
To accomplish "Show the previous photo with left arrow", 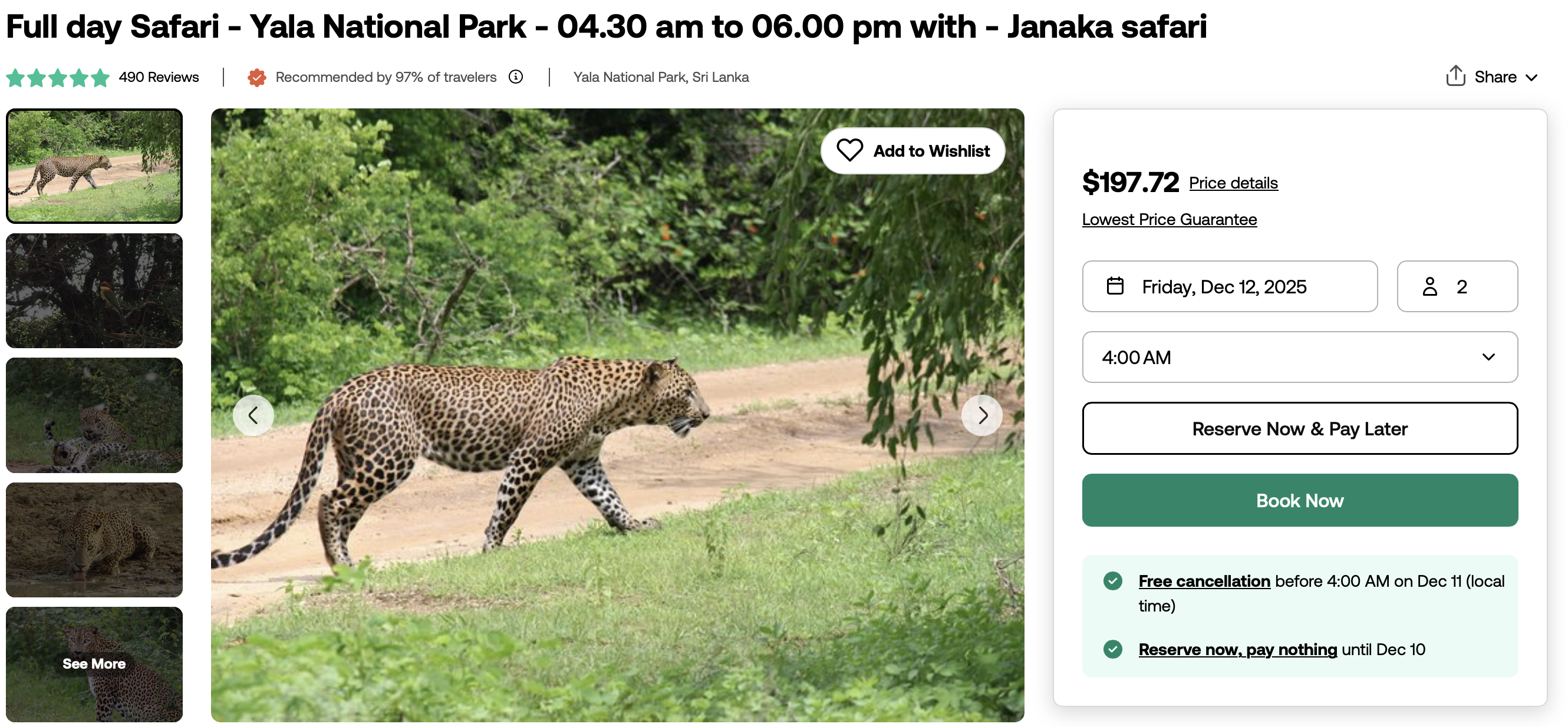I will point(253,415).
